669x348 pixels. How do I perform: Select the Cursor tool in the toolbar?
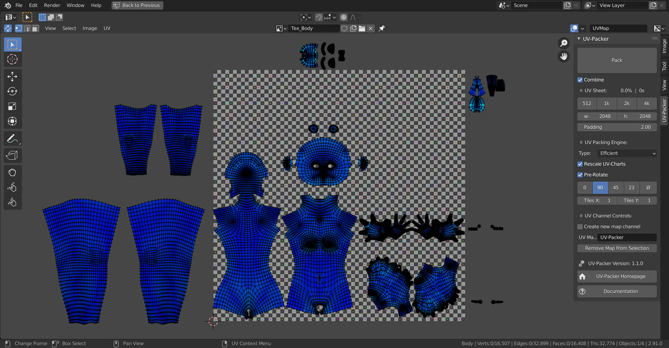(12, 59)
